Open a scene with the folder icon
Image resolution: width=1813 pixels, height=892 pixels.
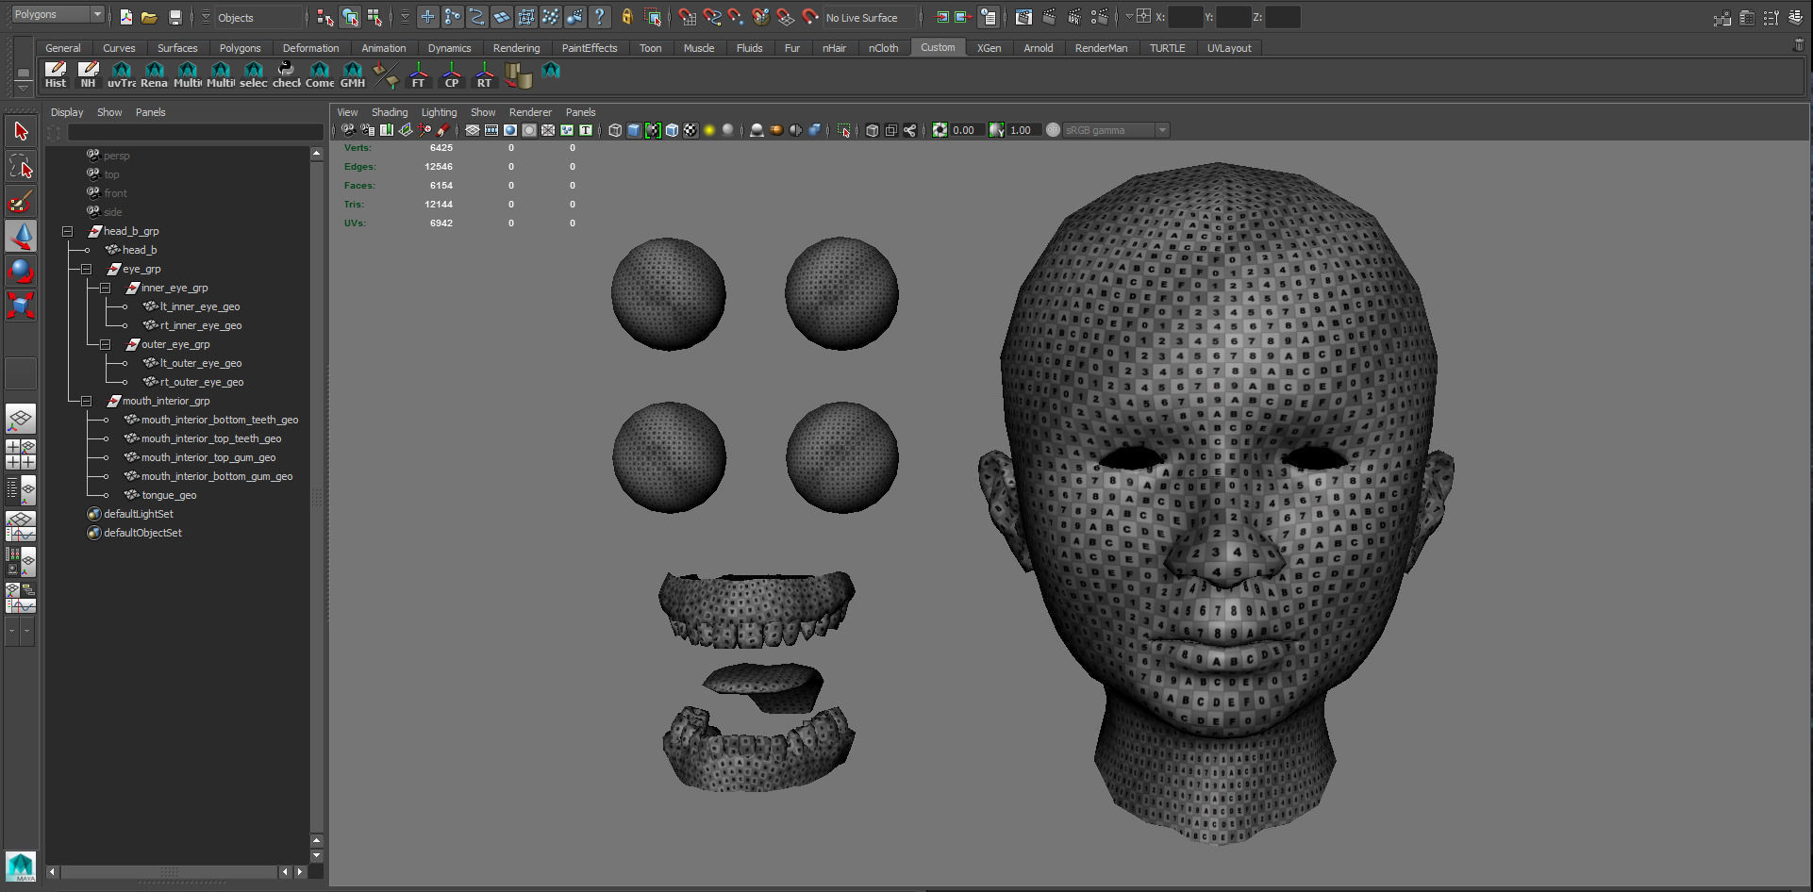pyautogui.click(x=149, y=17)
